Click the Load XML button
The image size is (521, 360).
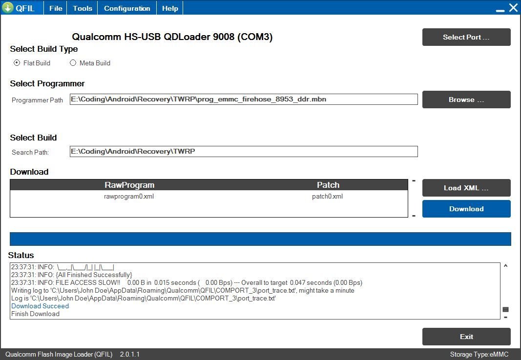[466, 188]
